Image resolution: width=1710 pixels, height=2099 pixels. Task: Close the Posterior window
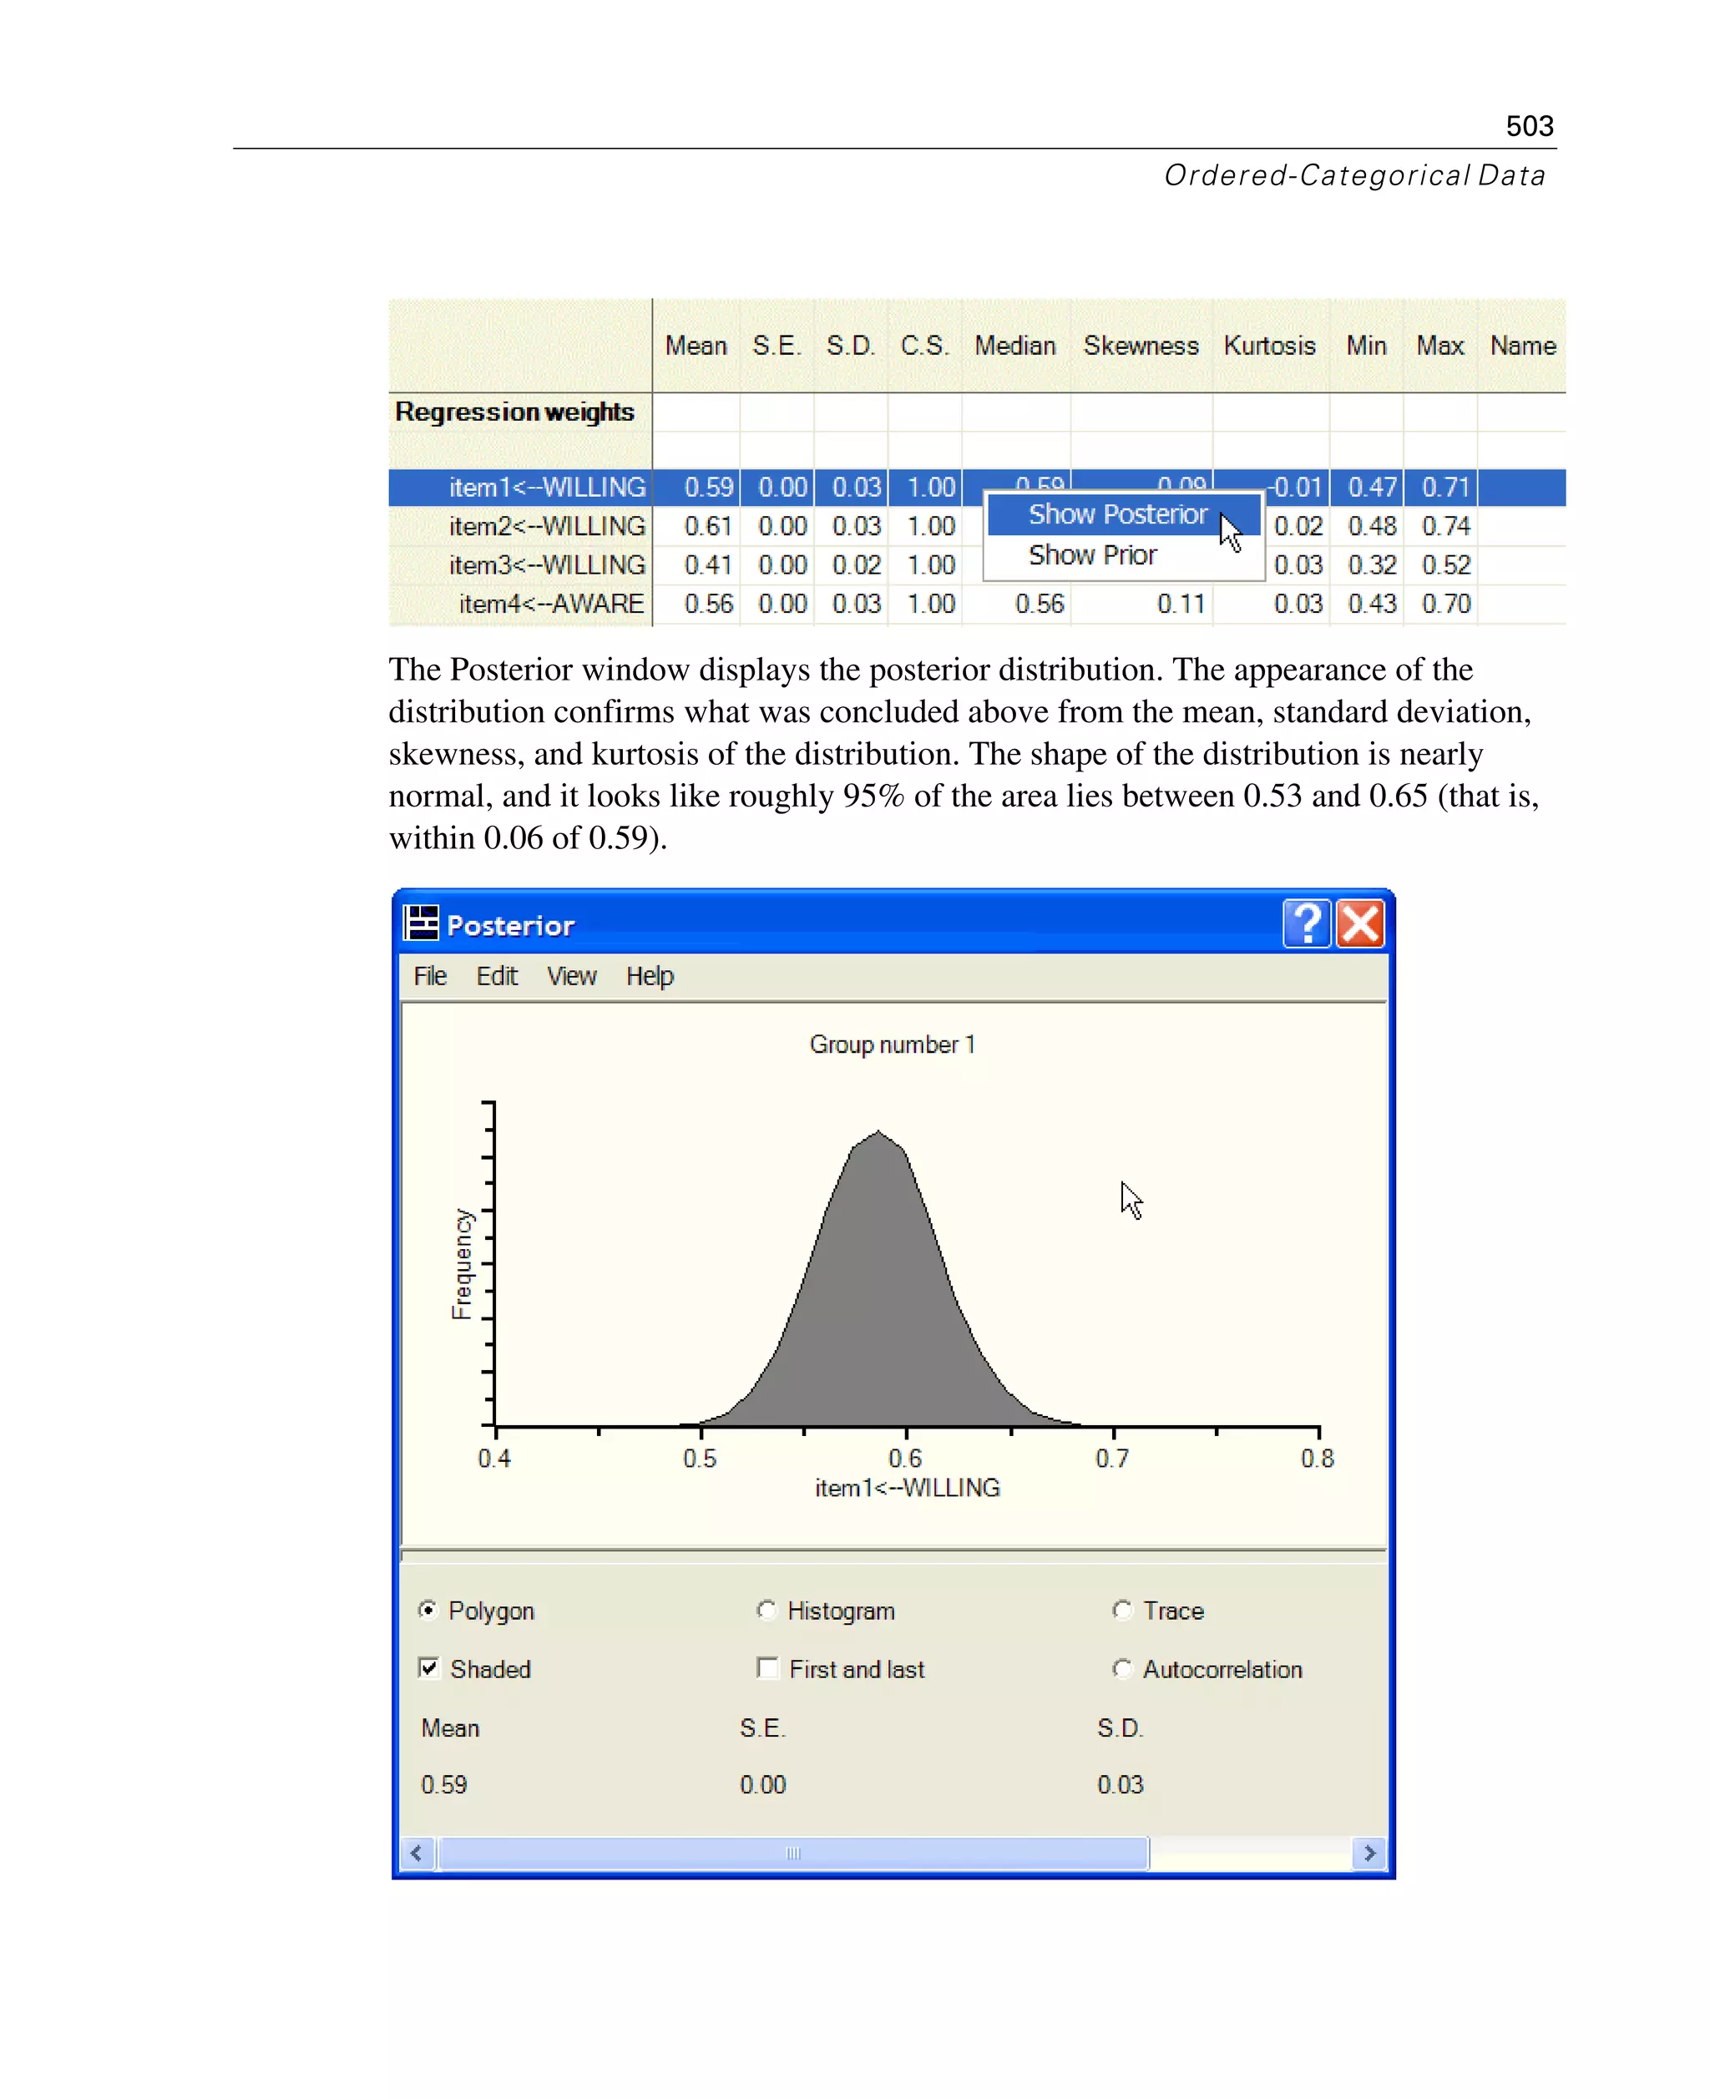point(1360,924)
